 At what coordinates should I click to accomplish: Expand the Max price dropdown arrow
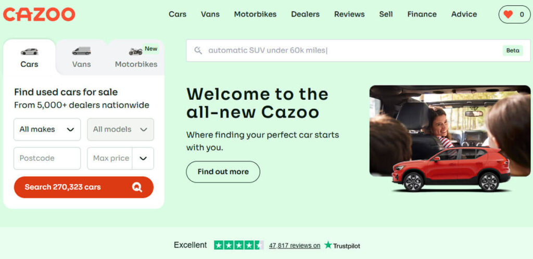143,159
